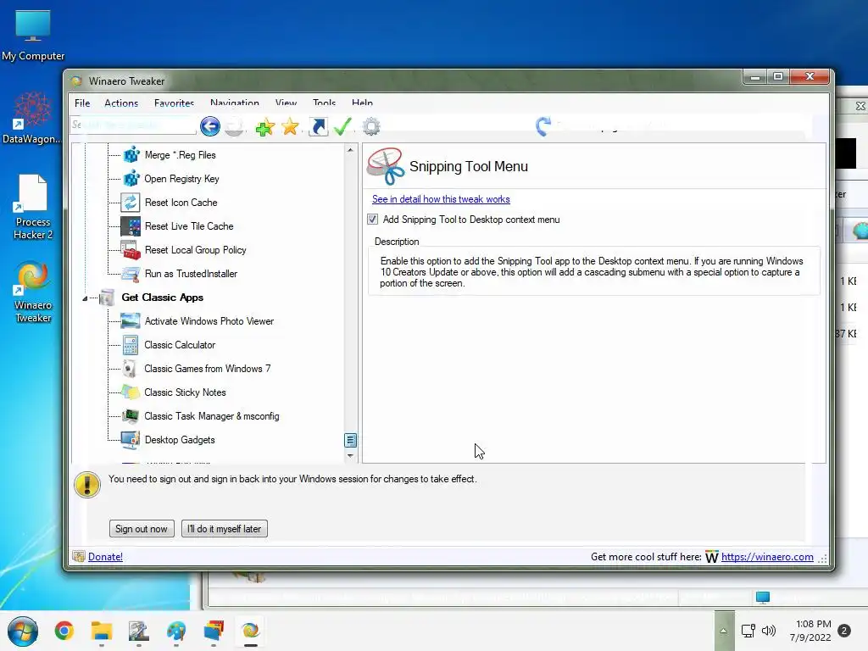The width and height of the screenshot is (868, 651).
Task: Open the Tools menu
Action: pos(324,103)
